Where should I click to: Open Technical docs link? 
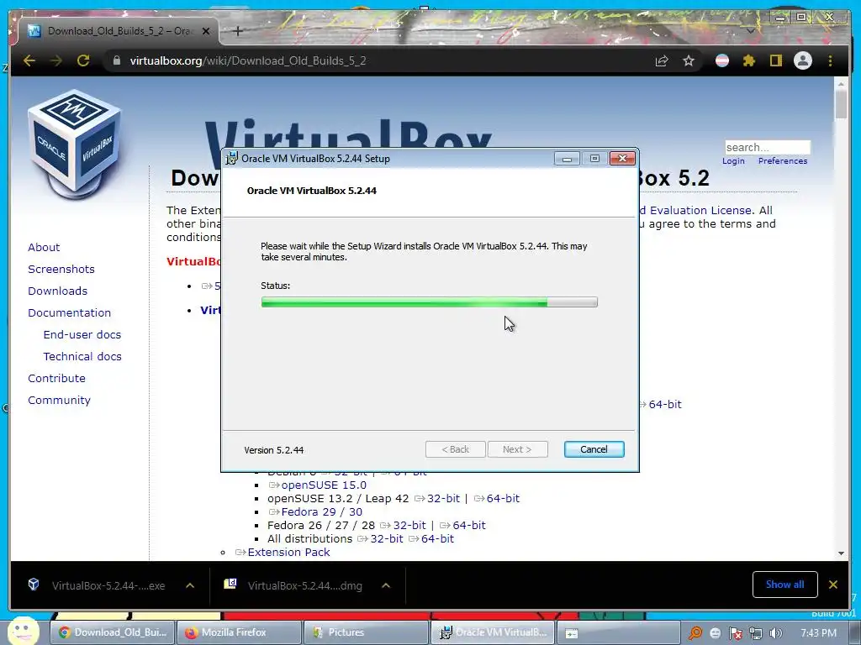82,356
